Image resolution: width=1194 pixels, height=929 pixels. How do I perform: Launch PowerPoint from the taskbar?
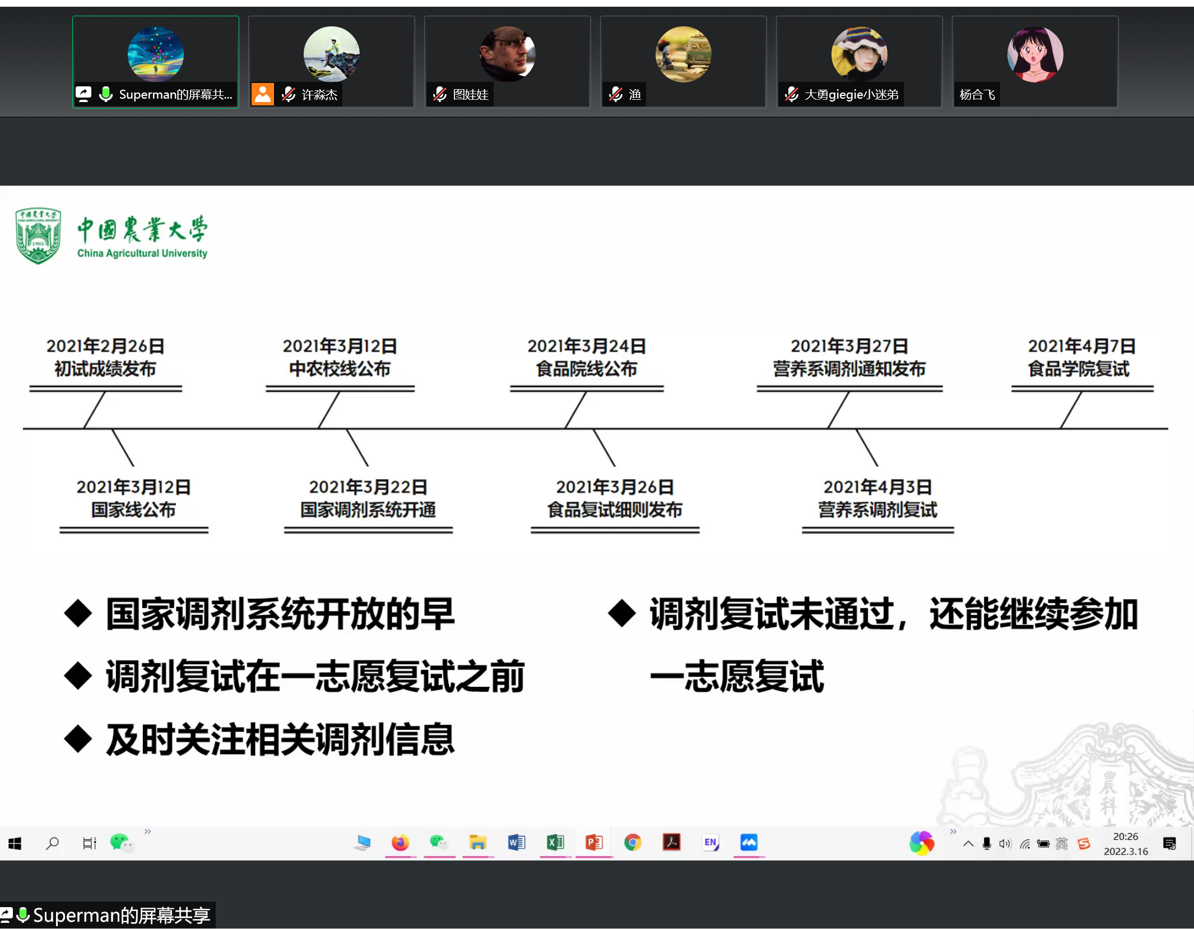593,843
